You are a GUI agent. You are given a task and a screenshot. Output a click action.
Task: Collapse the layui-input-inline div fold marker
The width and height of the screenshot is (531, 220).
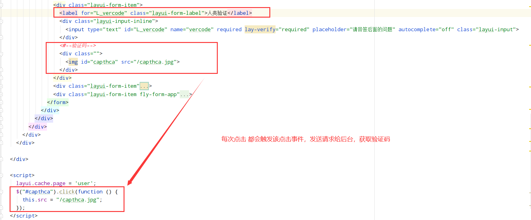pyautogui.click(x=1, y=21)
